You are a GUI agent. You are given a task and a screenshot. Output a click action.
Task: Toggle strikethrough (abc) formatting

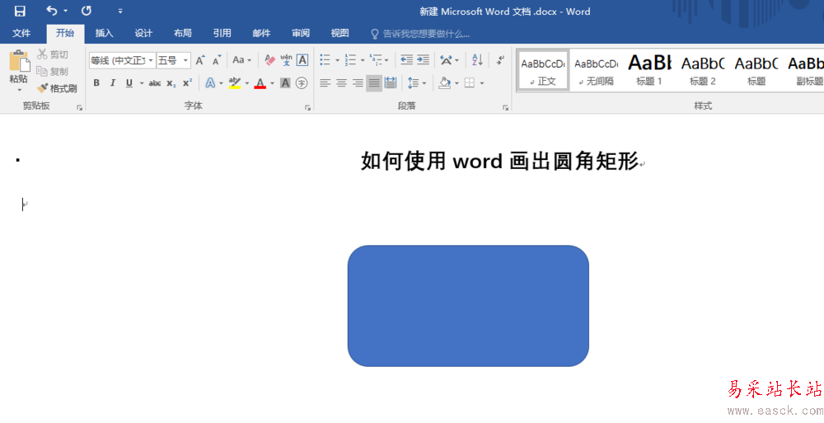(x=155, y=83)
